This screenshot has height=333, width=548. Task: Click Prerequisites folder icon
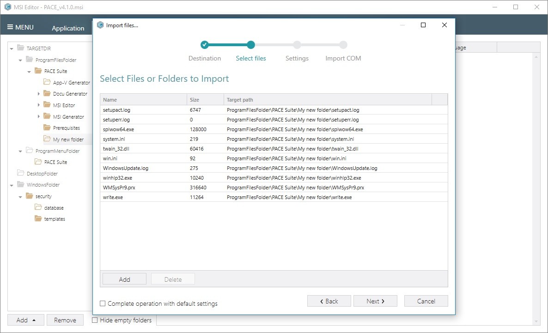[x=47, y=127]
